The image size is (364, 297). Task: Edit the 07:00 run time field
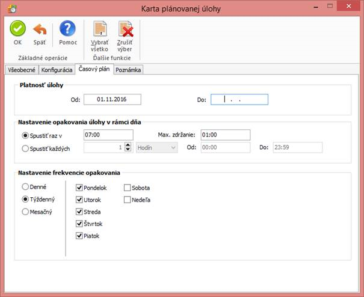(108, 135)
